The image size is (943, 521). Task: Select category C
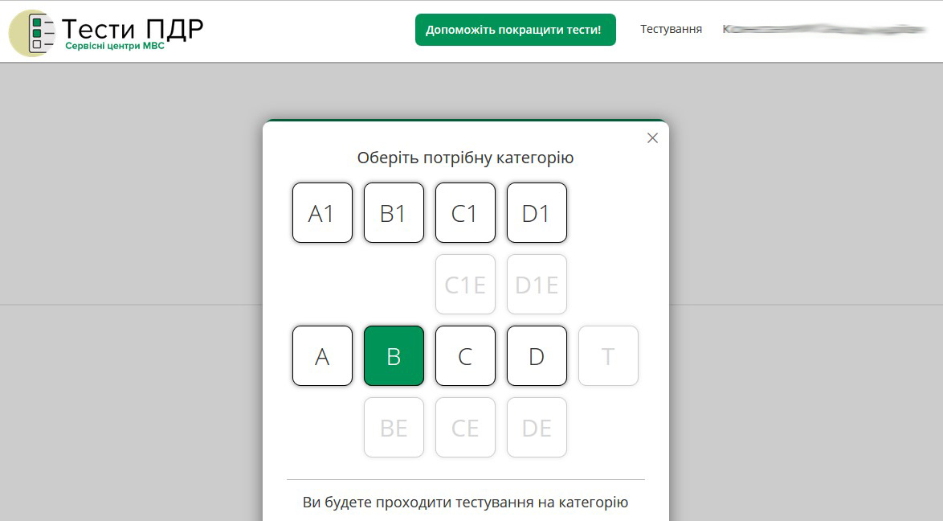coord(465,356)
